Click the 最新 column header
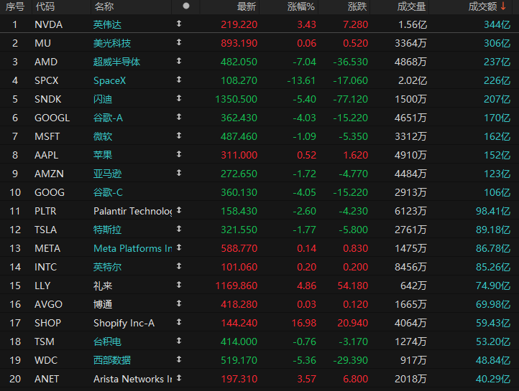 247,6
